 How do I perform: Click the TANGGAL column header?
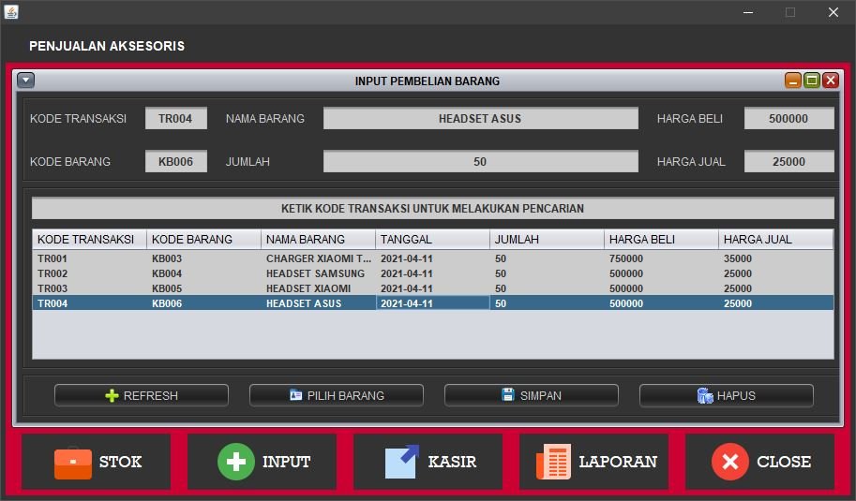[x=432, y=240]
